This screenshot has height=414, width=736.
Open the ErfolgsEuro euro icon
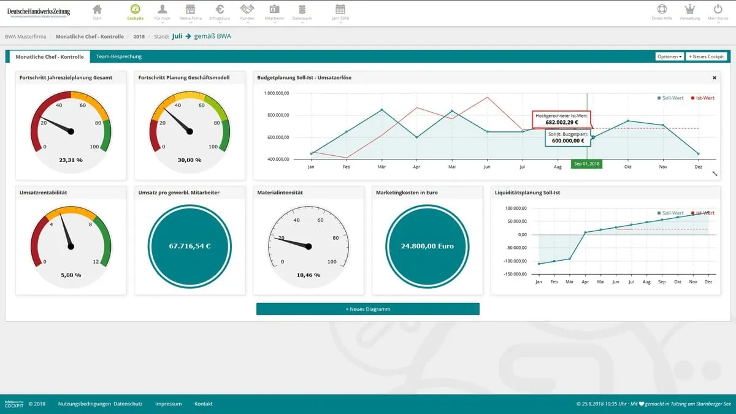click(x=220, y=10)
